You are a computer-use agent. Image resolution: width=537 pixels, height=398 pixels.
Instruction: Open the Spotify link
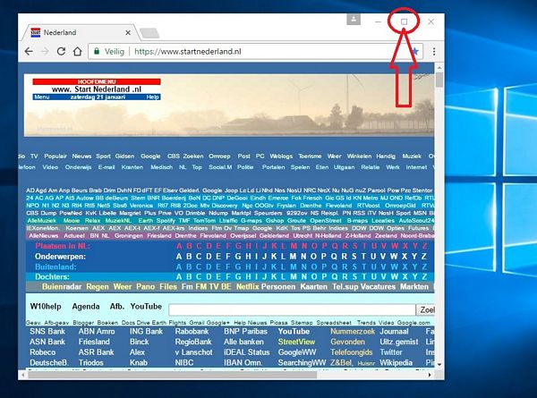pyautogui.click(x=166, y=221)
